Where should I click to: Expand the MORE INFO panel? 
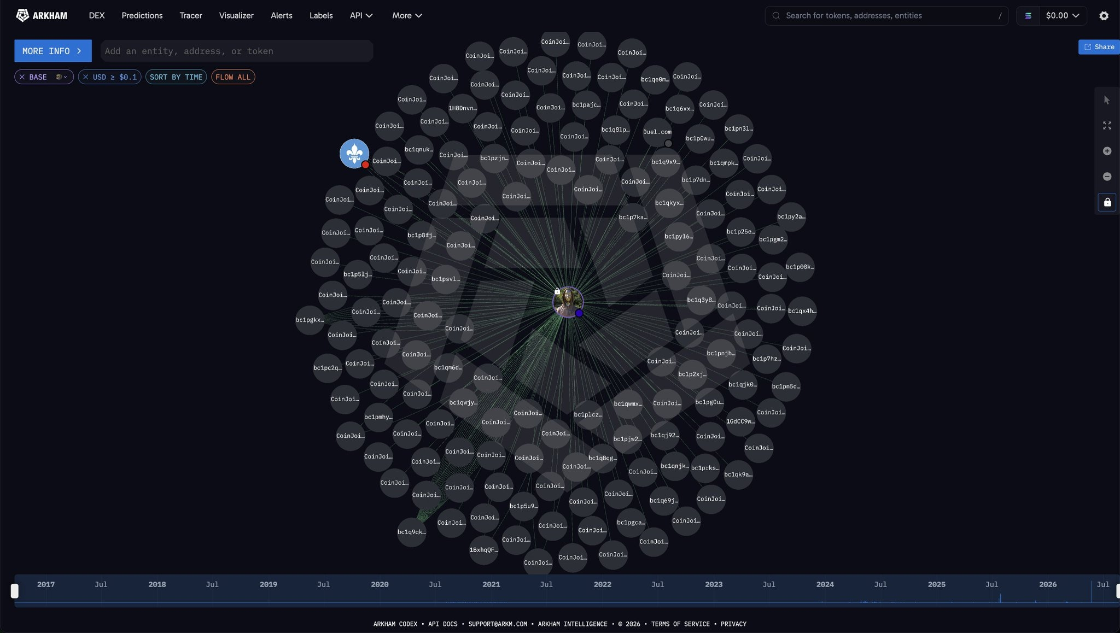pos(53,51)
